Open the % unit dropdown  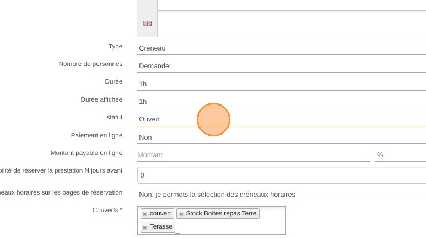[x=401, y=155]
